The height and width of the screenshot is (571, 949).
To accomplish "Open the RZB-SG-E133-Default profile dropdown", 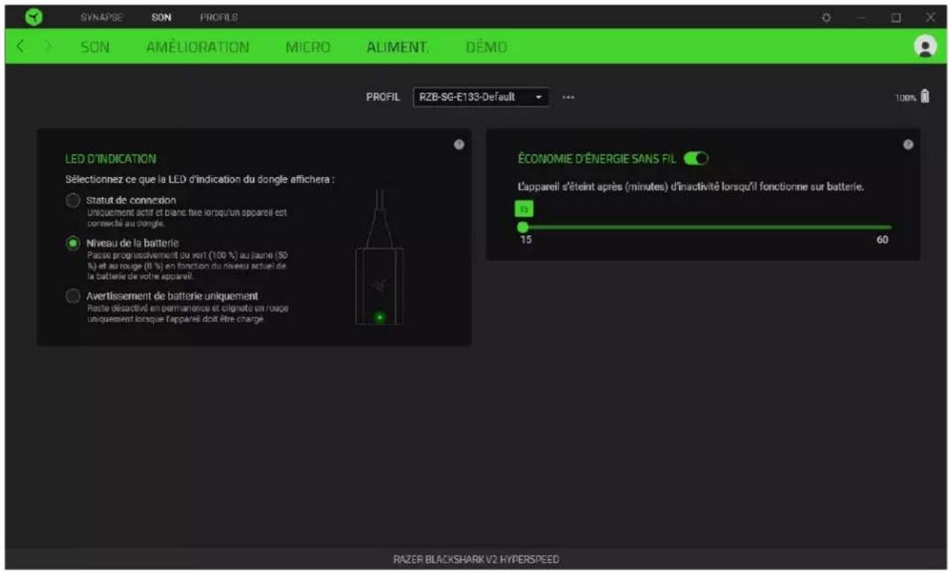I will (x=480, y=97).
